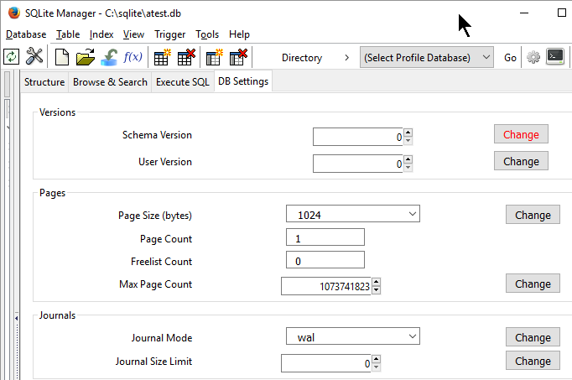Click the Drop Index icon

pyautogui.click(x=238, y=57)
